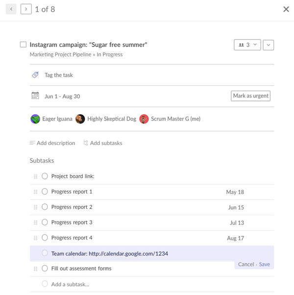Check the Instagram campaign task checkbox
The image size is (294, 295).
23,45
